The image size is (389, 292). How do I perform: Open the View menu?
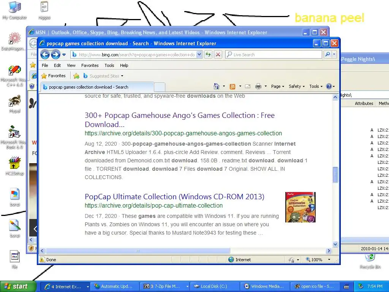pyautogui.click(x=71, y=65)
